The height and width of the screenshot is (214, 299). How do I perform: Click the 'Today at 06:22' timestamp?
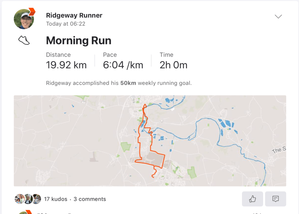pos(66,24)
